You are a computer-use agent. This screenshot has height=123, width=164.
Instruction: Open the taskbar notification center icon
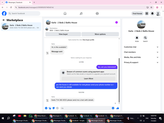coord(160,118)
